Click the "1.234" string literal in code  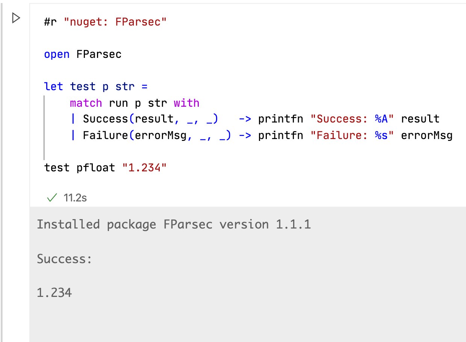pos(144,168)
